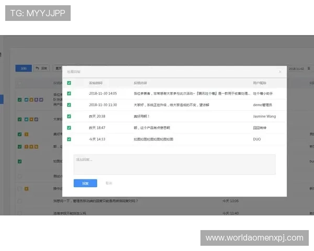
Task: Select user name 吐个槽小助手
Action: (x=263, y=94)
